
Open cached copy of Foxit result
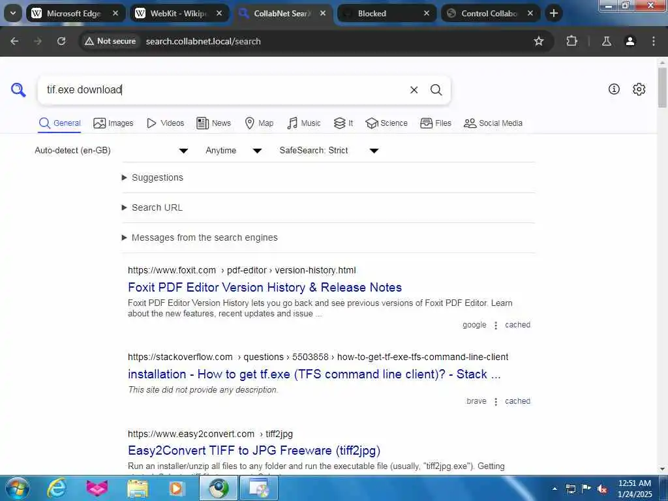pyautogui.click(x=517, y=325)
